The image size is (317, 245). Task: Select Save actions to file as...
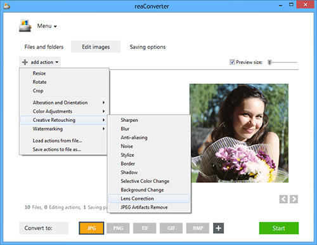click(x=64, y=149)
